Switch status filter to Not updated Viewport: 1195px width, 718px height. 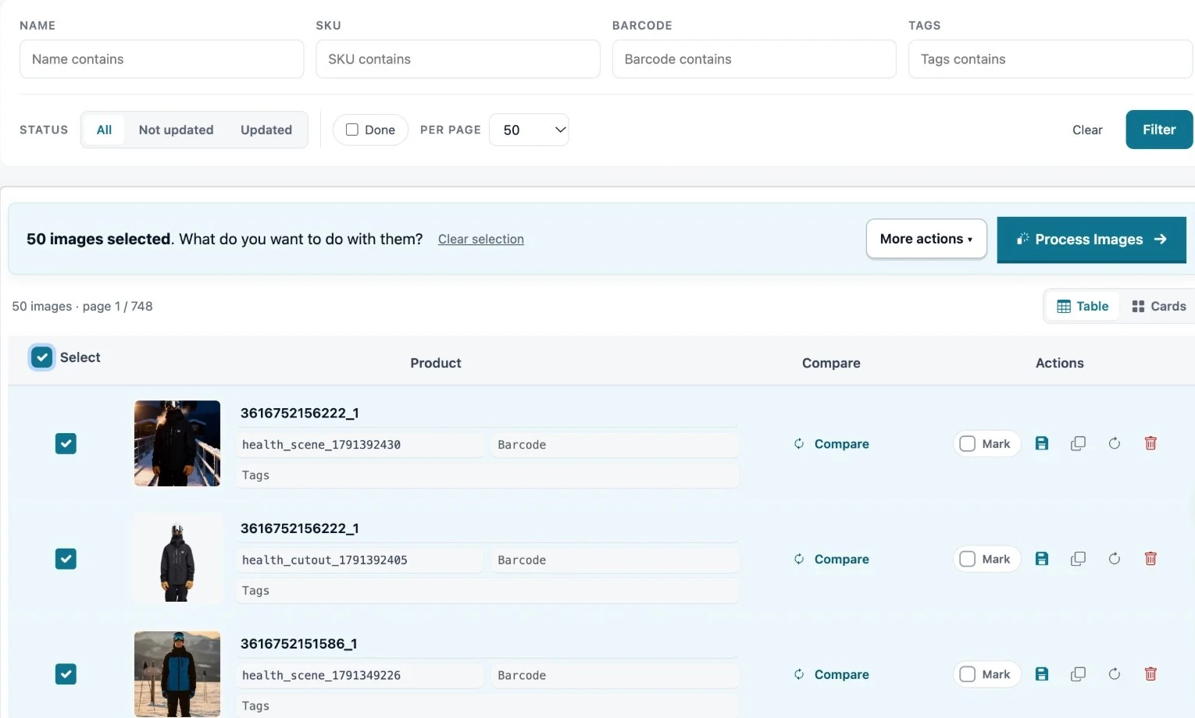pyautogui.click(x=176, y=130)
